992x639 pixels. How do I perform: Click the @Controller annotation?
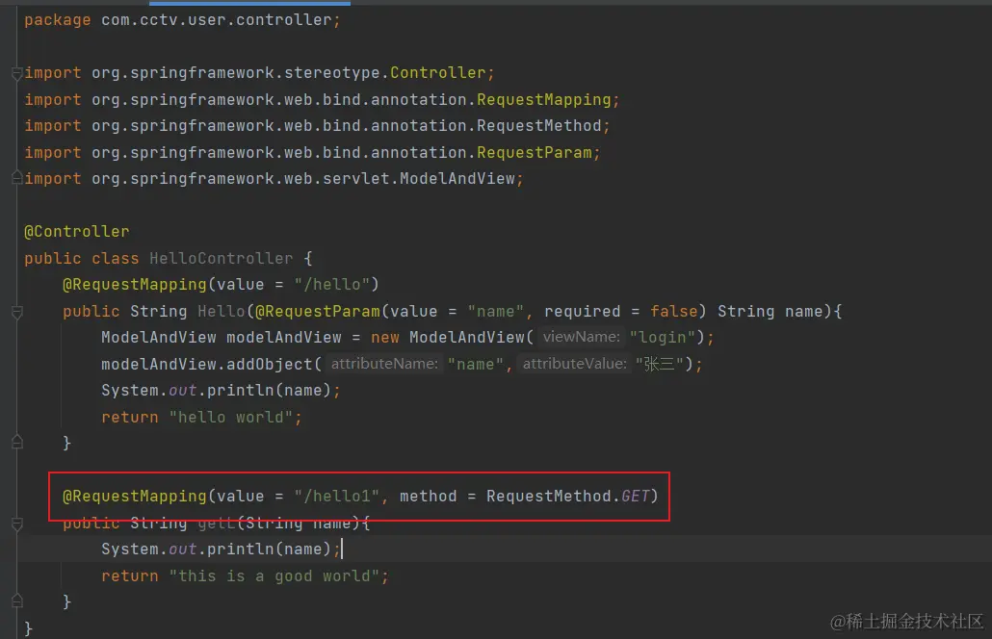76,232
